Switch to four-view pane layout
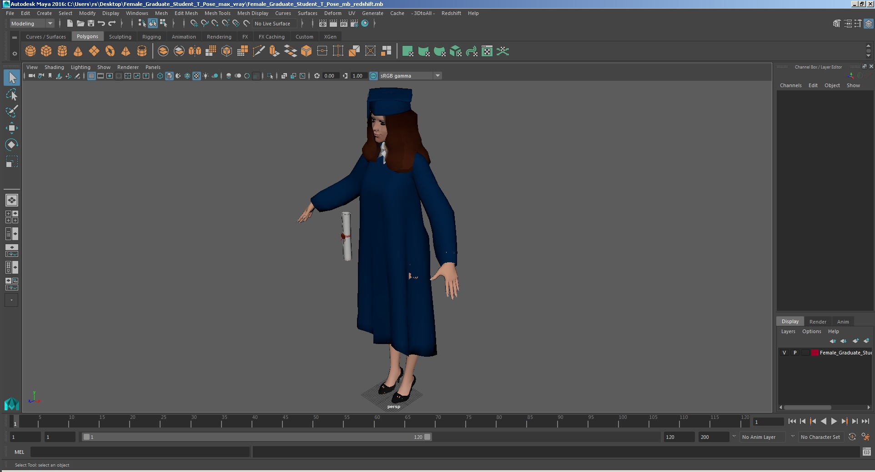Screen dimensions: 875x472 pos(12,217)
